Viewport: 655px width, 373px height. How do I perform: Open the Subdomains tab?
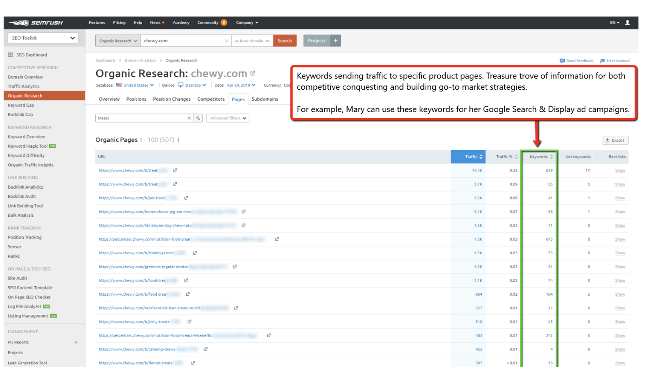265,99
